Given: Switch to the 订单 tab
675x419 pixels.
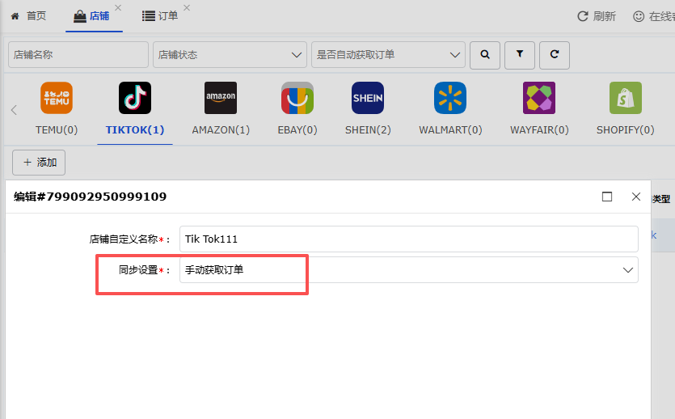Looking at the screenshot, I should coord(160,16).
